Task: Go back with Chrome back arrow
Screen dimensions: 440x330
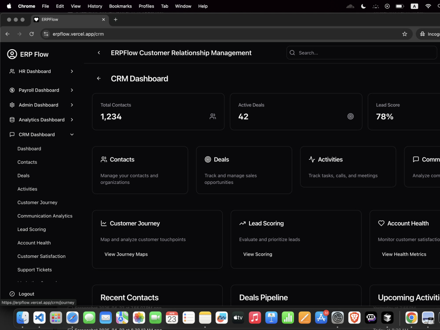Action: 7,34
